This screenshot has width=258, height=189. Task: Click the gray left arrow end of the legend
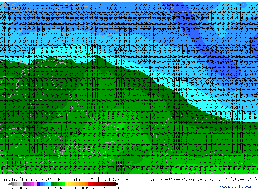point(9,184)
